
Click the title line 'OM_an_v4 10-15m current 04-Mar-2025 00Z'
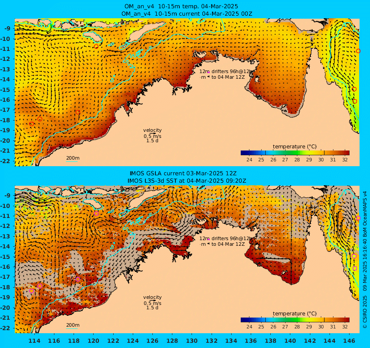tap(187, 13)
